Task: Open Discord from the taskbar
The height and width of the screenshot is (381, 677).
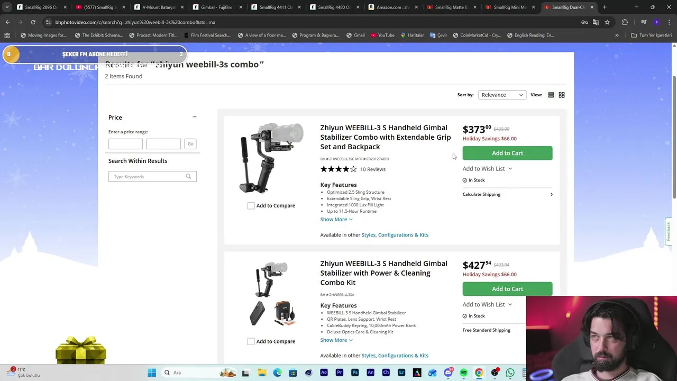Action: pos(448,373)
